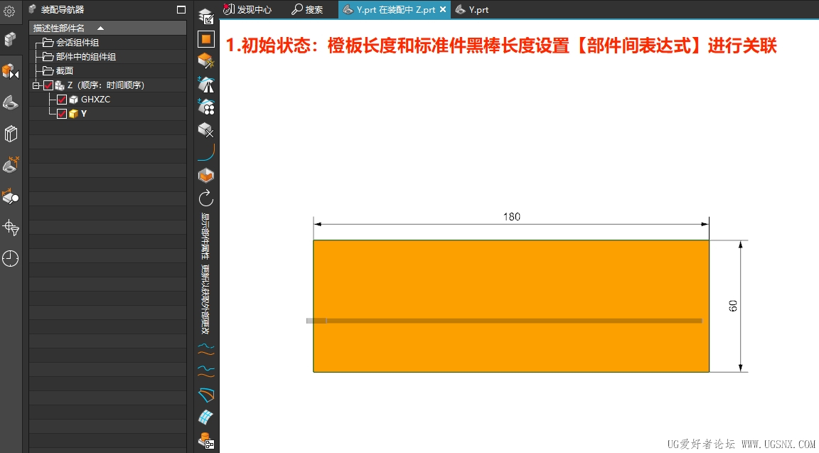
Task: Click the circular refresh arrow icon
Action: coord(206,198)
